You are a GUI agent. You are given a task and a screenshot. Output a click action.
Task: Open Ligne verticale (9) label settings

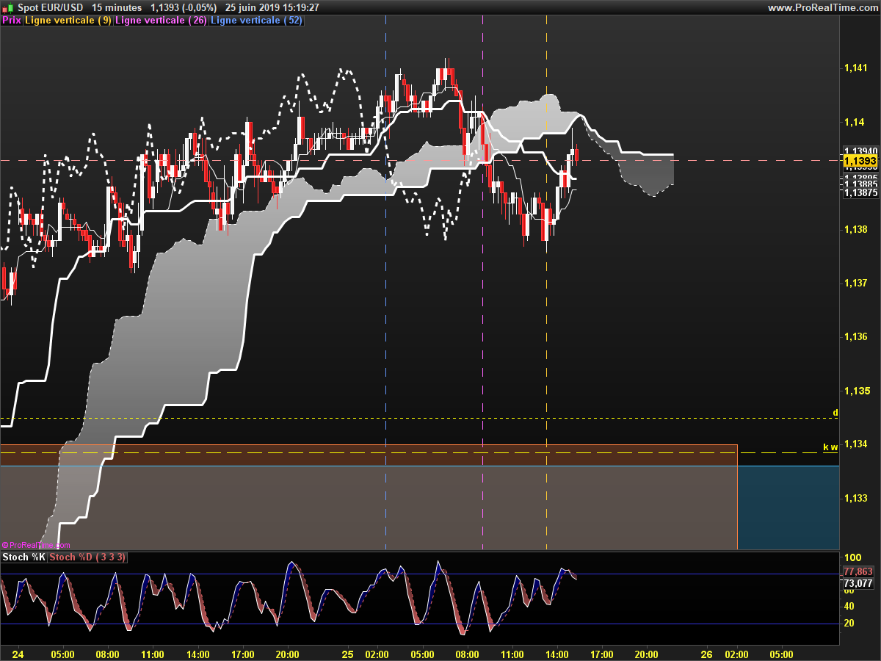click(68, 21)
